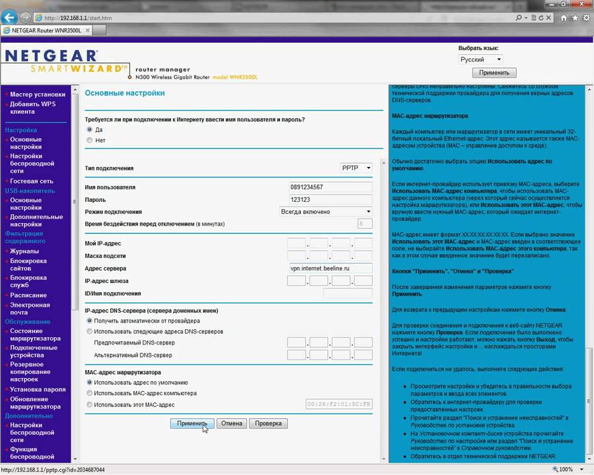Open Гостевая сеть sidebar link

[32, 181]
